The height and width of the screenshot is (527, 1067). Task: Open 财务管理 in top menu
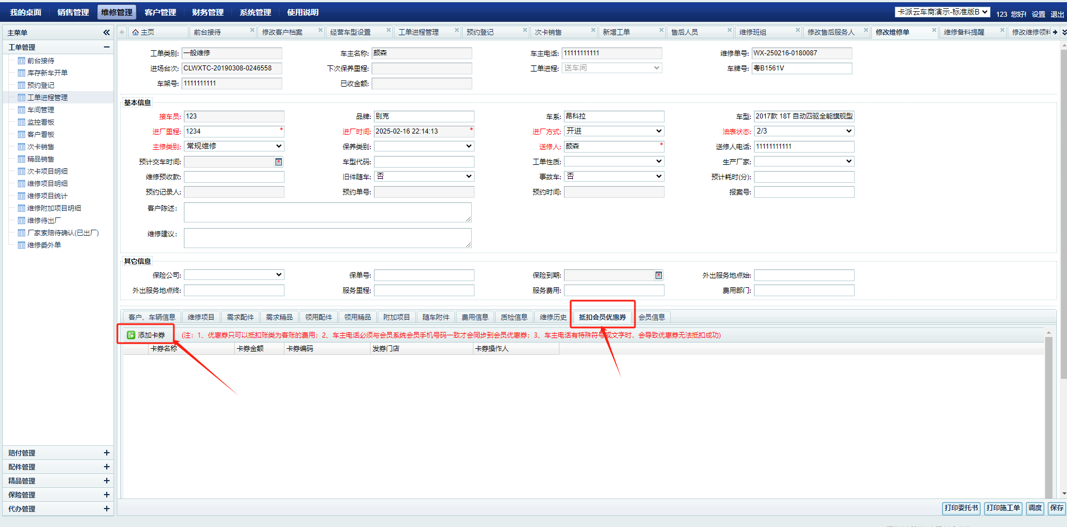(x=207, y=12)
